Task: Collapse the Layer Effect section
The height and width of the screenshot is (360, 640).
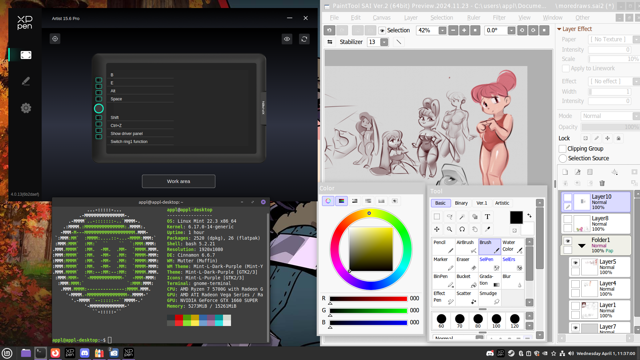Action: (559, 29)
